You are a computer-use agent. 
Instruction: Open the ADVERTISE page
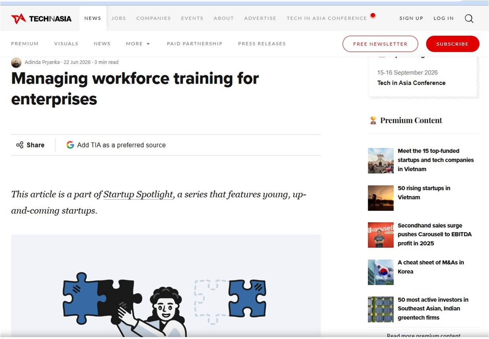coord(260,18)
